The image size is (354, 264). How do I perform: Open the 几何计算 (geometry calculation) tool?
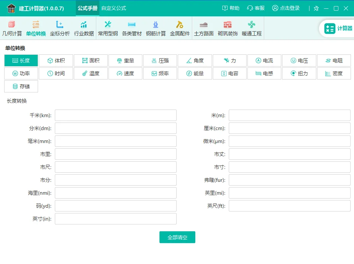(x=12, y=28)
